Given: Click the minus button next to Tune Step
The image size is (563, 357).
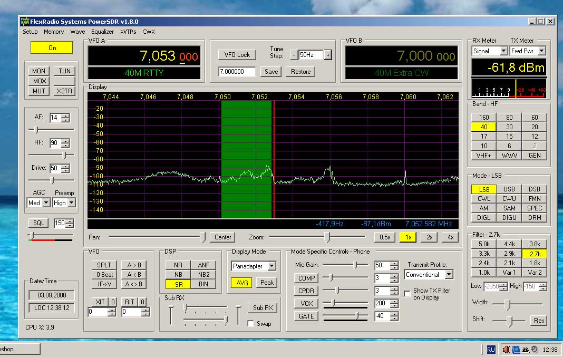Looking at the screenshot, I should (x=294, y=55).
